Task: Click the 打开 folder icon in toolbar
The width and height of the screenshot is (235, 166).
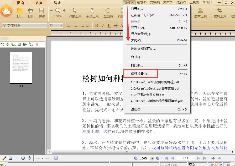Action: coord(20,11)
